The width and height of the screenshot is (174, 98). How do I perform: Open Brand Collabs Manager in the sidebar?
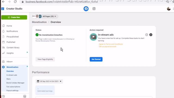15,83
